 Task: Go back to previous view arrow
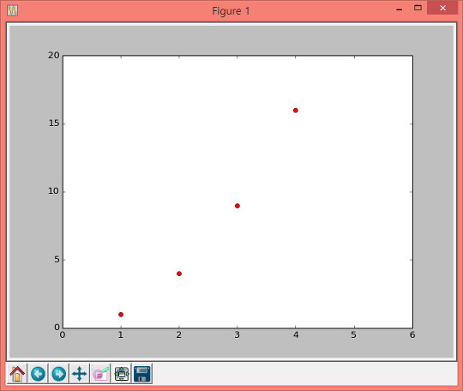point(38,374)
